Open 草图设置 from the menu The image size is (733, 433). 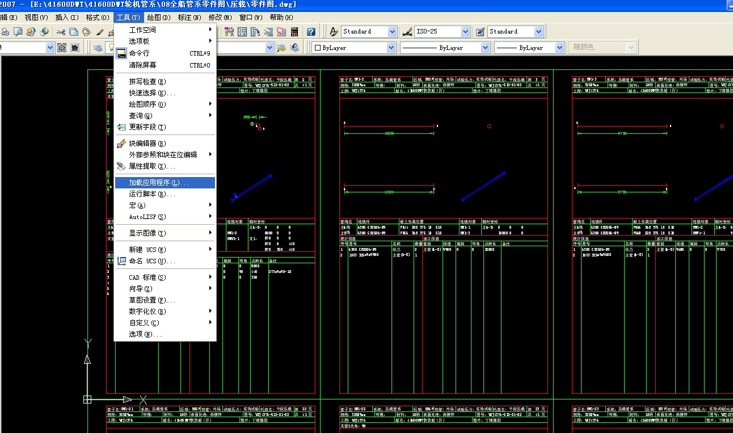(x=165, y=300)
